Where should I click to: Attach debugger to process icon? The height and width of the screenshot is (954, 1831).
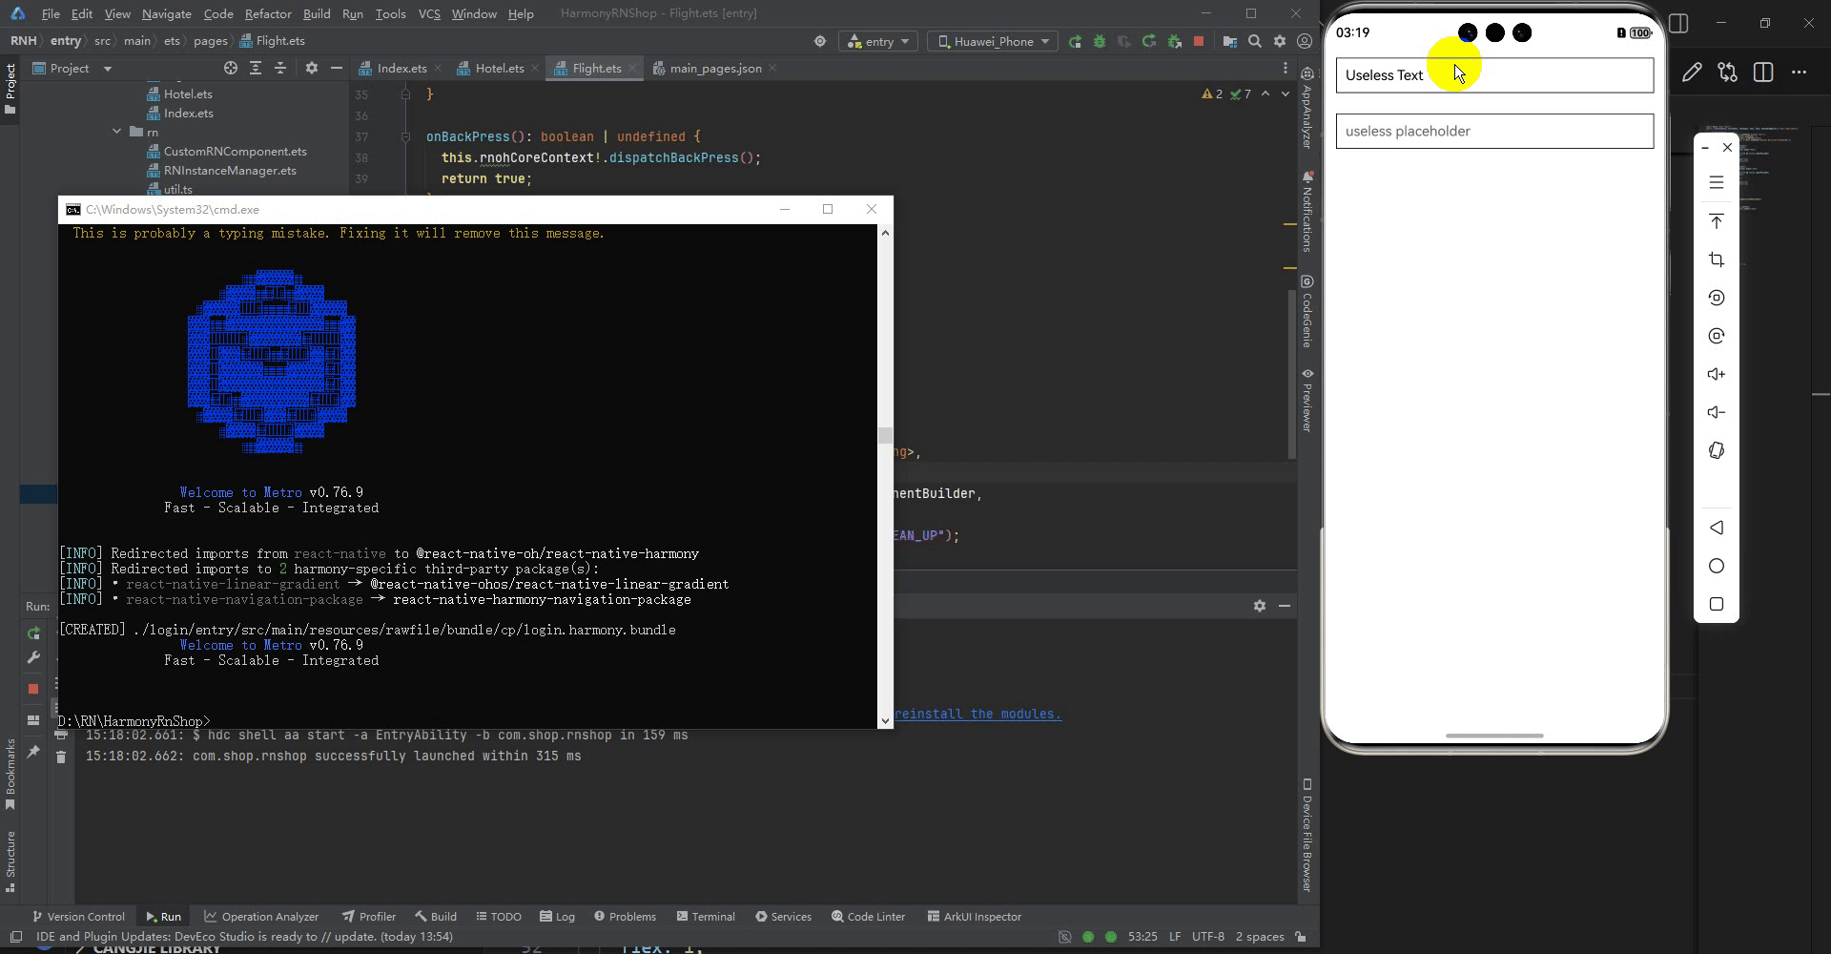1174,41
